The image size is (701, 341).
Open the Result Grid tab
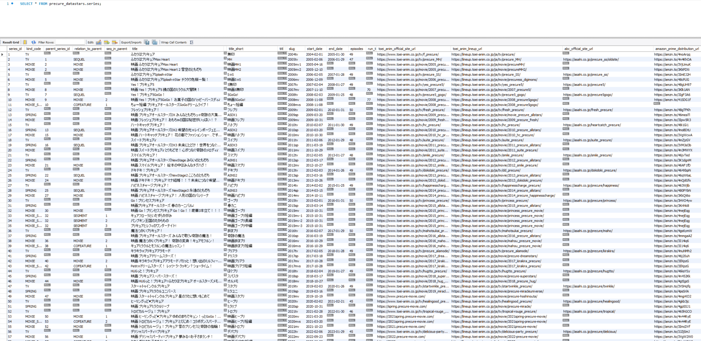click(11, 42)
